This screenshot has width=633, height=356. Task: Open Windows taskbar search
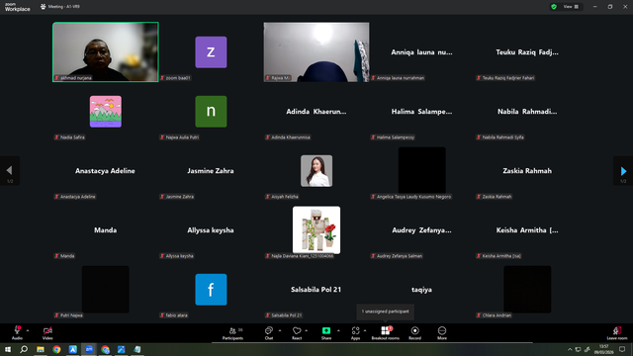24,349
